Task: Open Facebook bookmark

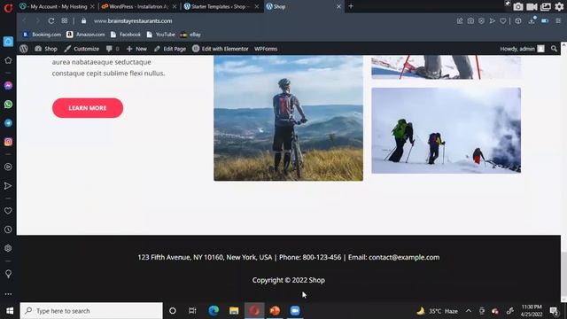Action: pyautogui.click(x=126, y=35)
